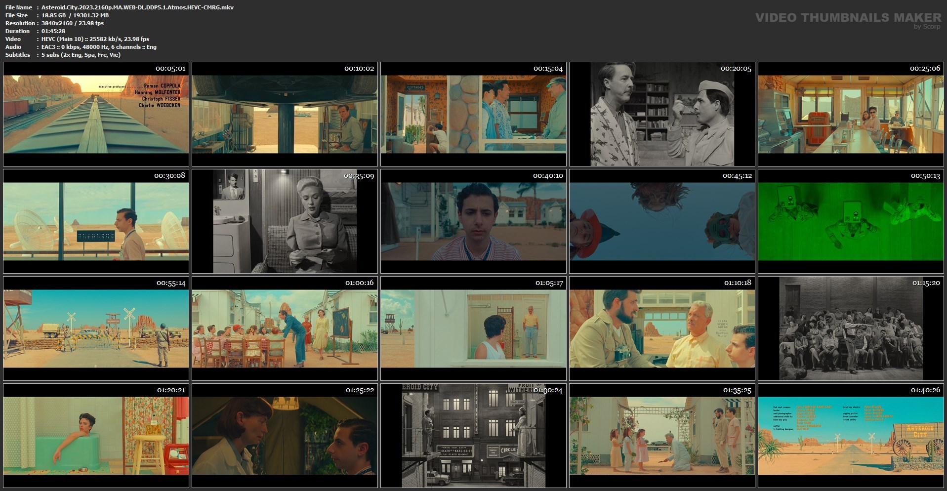Select the thumbnail at 01:25:22

point(285,436)
